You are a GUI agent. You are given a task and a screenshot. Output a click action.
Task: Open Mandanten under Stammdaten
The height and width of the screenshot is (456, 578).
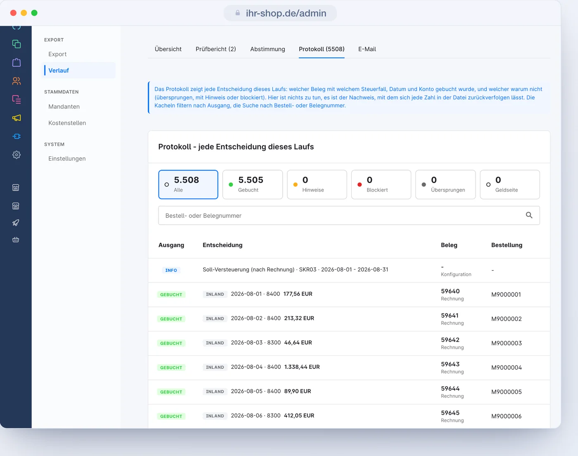click(x=64, y=107)
